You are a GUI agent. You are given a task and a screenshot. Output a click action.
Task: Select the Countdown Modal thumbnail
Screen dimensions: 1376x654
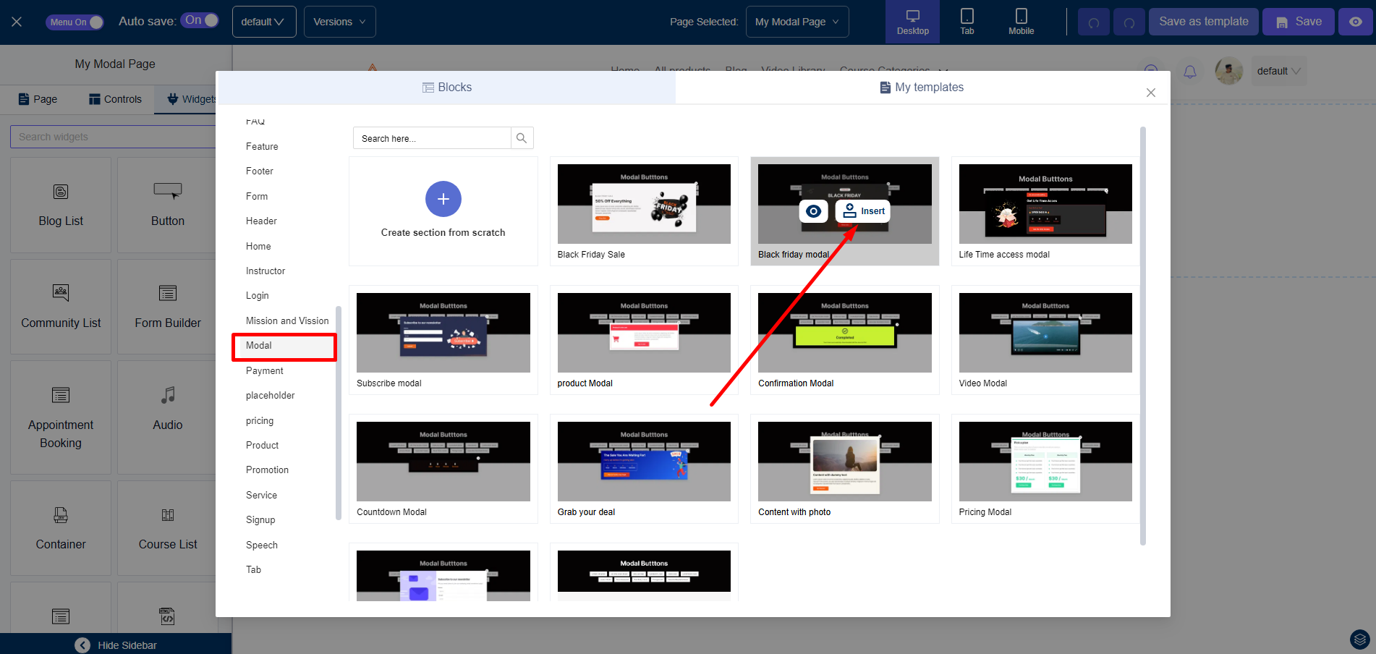click(x=443, y=462)
